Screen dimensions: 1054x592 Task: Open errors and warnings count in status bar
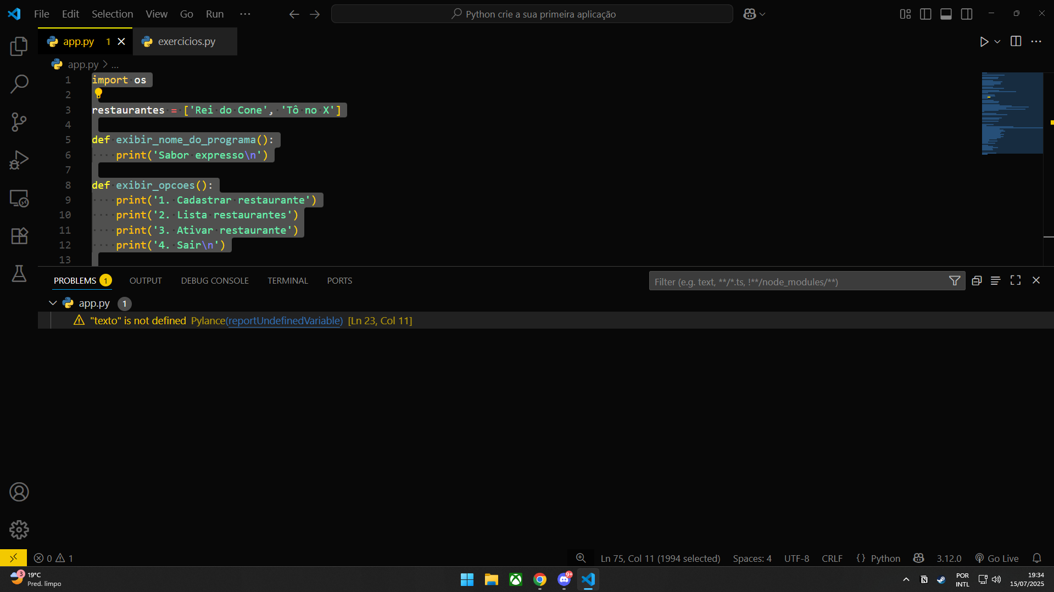pos(53,558)
